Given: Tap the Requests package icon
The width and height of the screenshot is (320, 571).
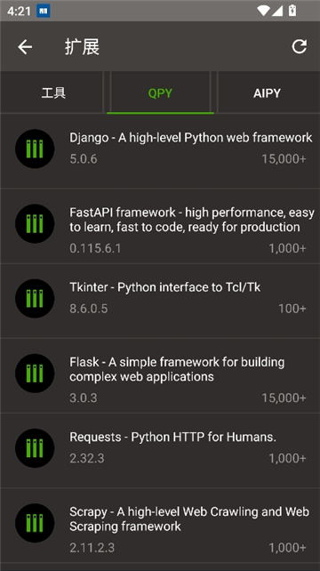Looking at the screenshot, I should [x=35, y=448].
